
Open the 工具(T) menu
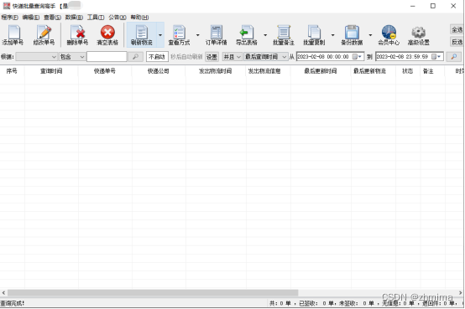(x=96, y=18)
